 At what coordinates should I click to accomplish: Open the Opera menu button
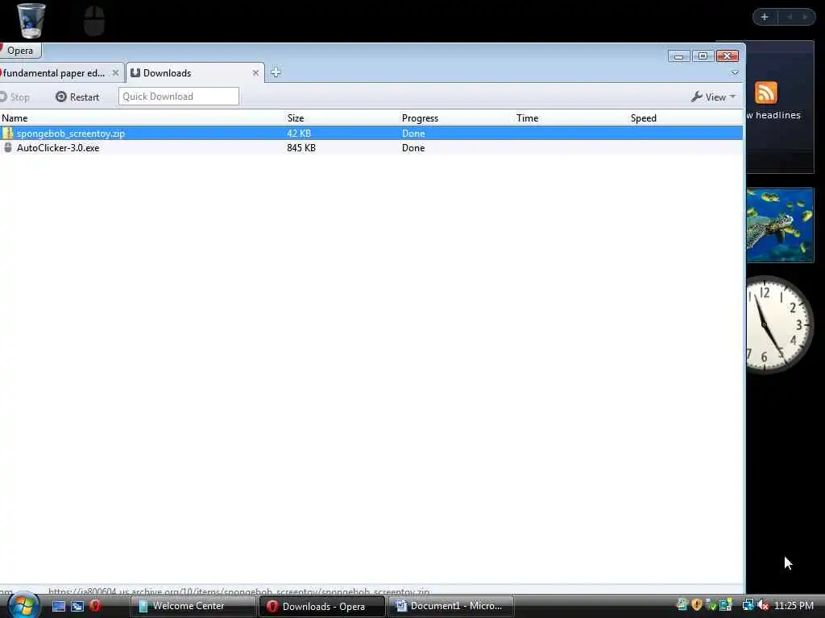click(19, 51)
